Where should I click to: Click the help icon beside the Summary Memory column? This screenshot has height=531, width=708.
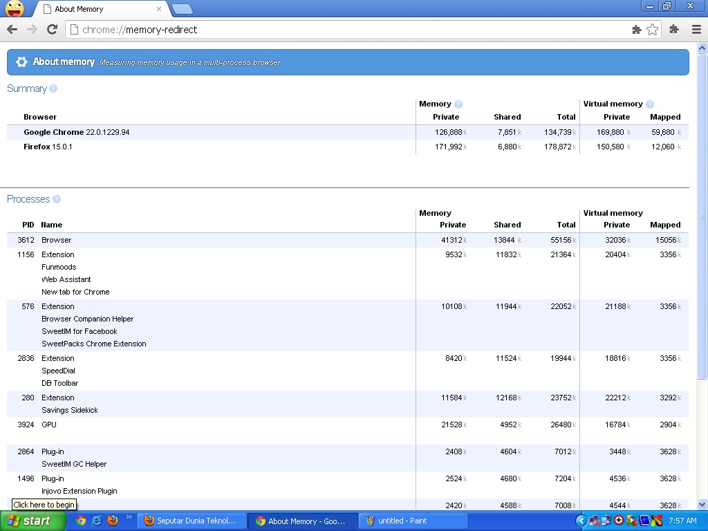click(458, 104)
